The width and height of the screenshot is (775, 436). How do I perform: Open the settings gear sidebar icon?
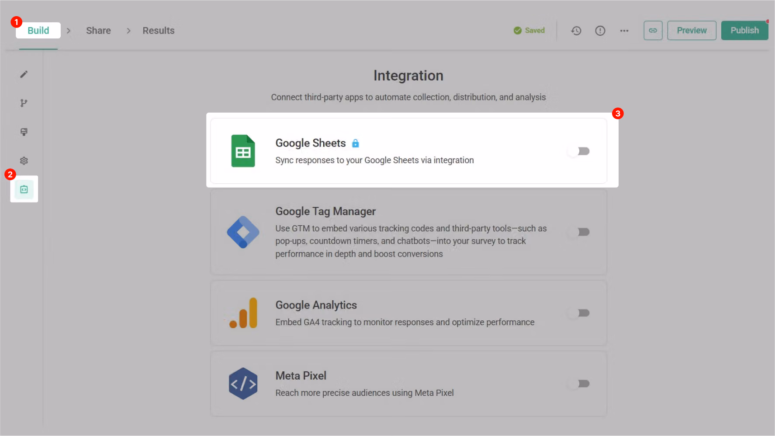tap(24, 161)
